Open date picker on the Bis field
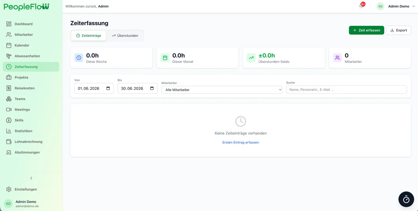 (x=152, y=88)
